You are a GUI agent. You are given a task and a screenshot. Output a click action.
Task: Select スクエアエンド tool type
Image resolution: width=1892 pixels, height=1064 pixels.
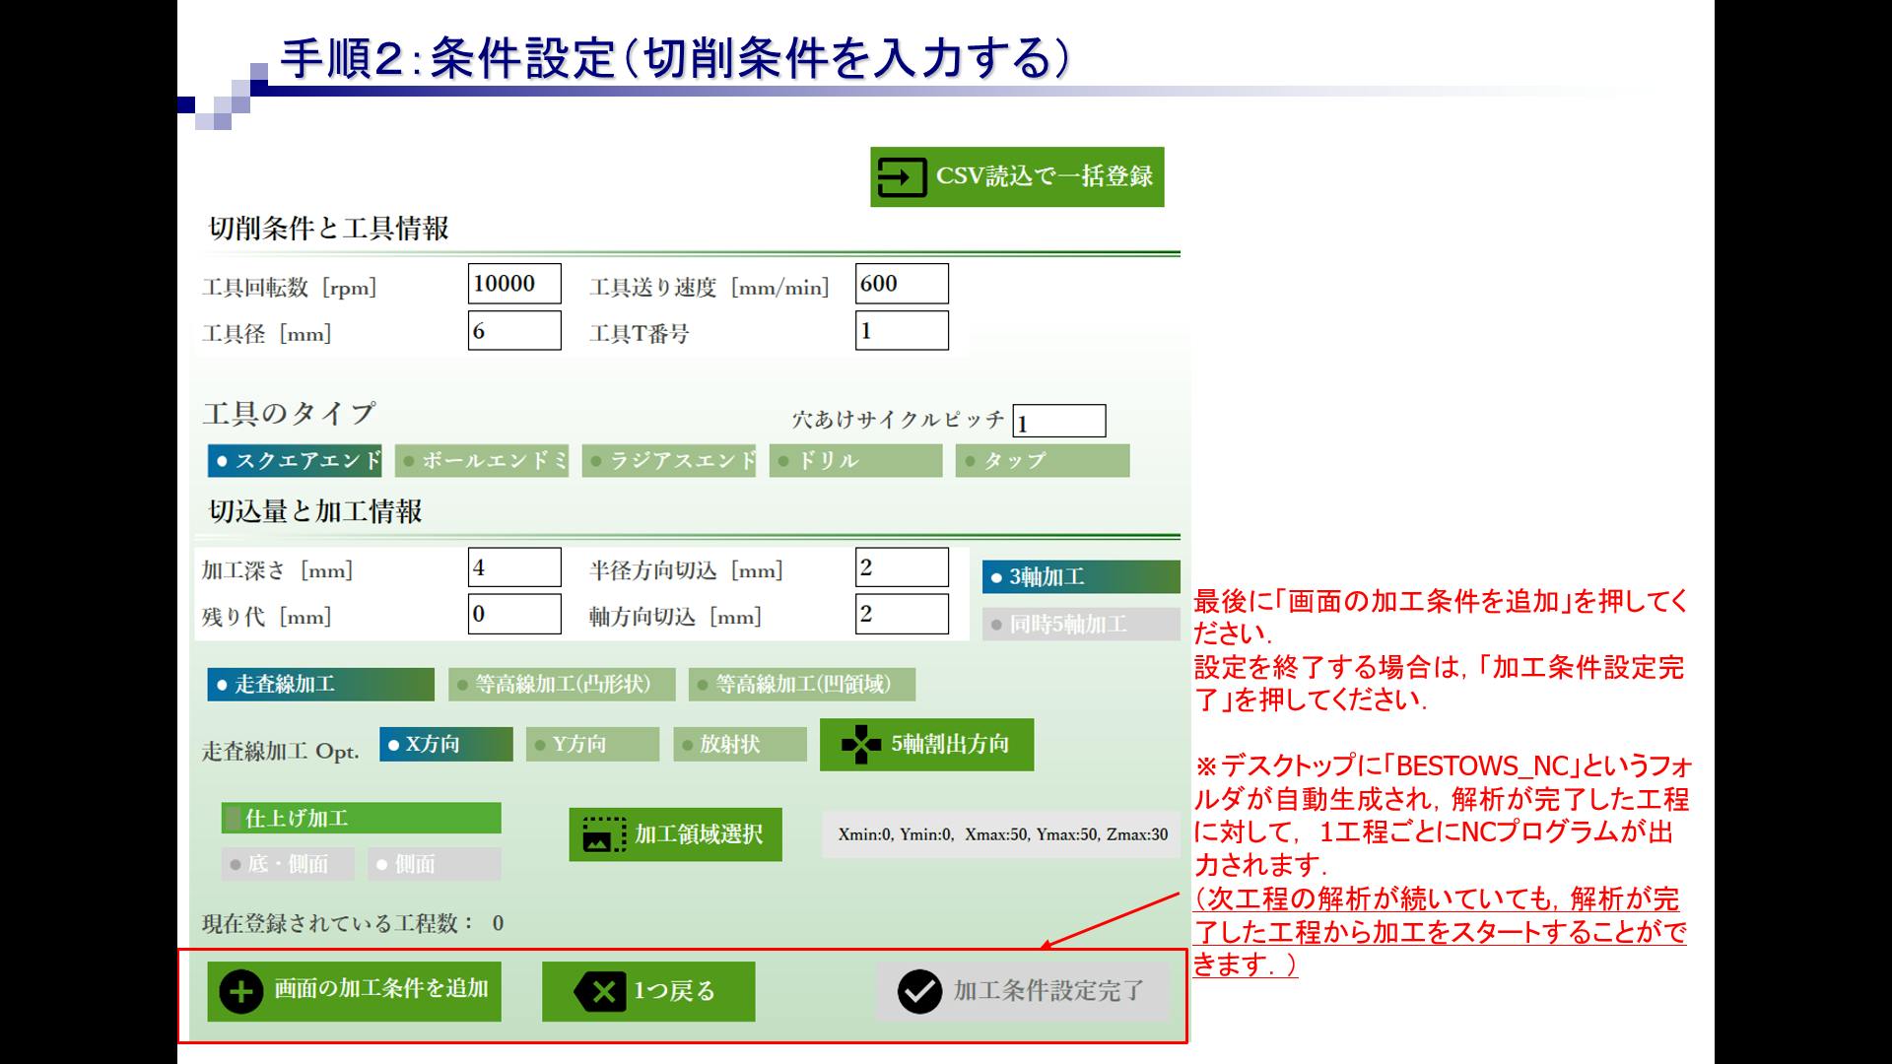coord(295,461)
